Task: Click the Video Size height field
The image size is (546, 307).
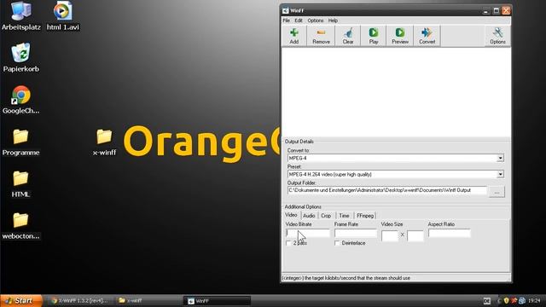Action: click(x=415, y=235)
